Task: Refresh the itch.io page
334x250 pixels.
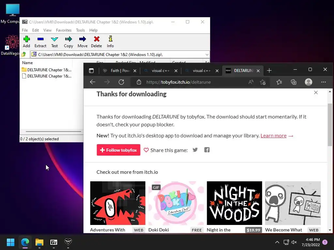Action: tap(121, 82)
